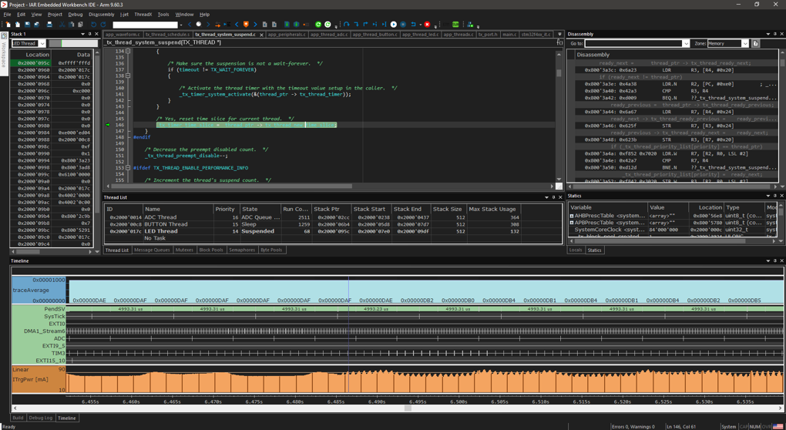The width and height of the screenshot is (786, 430).
Task: Click the Go (run) debug button
Action: click(x=394, y=24)
